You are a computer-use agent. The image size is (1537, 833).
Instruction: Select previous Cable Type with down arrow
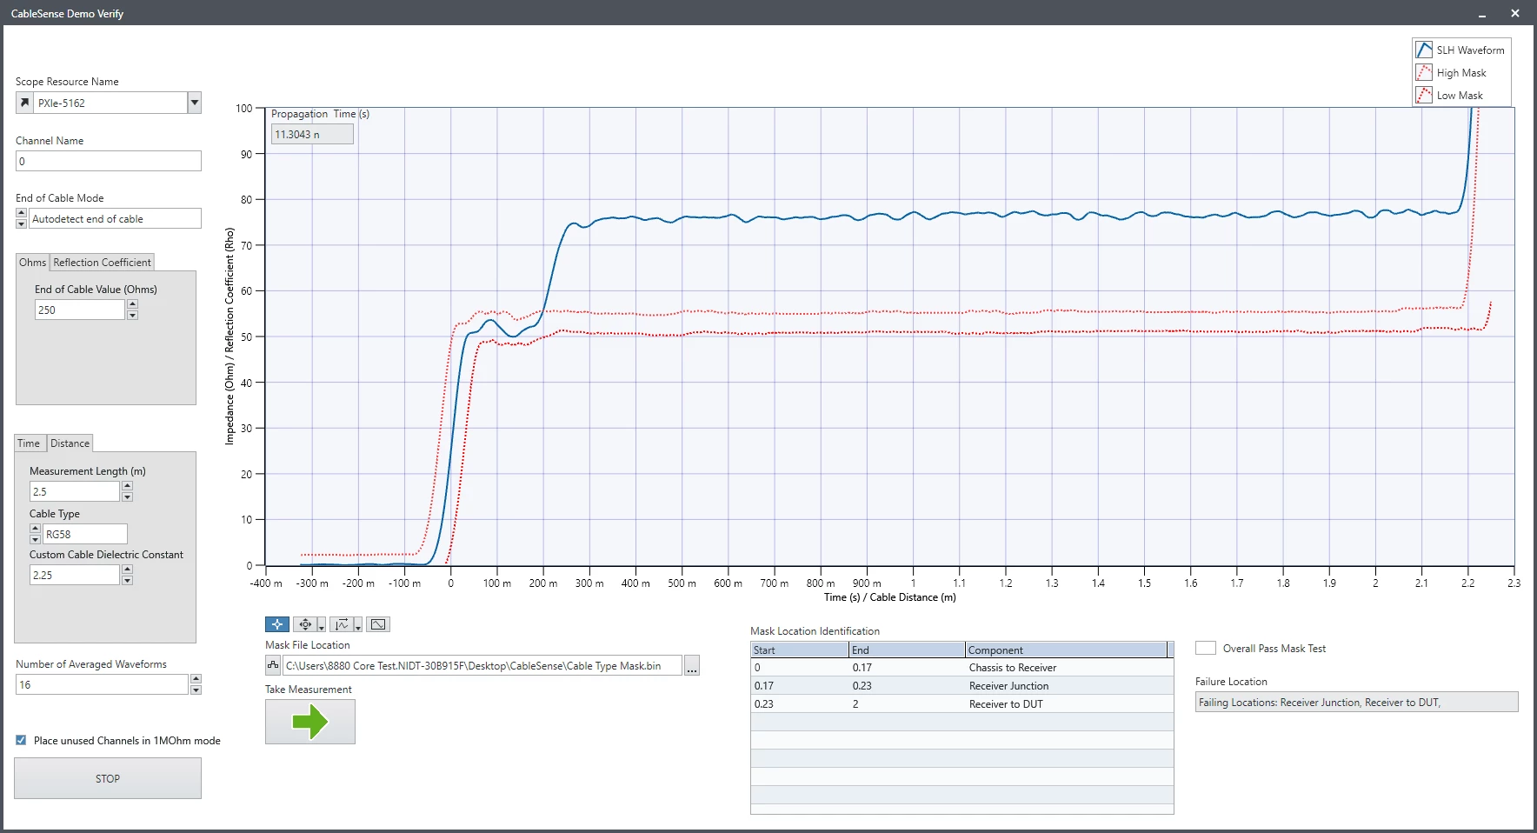coord(35,539)
